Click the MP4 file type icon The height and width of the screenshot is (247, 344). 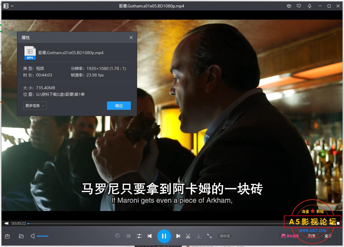(30, 53)
